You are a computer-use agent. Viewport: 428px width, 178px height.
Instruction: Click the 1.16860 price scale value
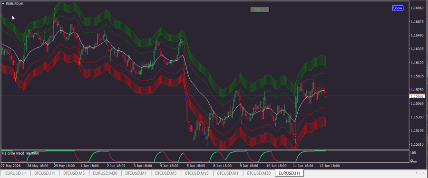(417, 8)
